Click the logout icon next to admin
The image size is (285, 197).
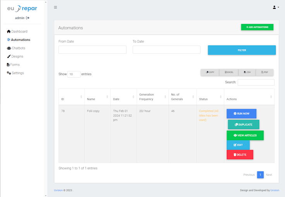point(27,18)
